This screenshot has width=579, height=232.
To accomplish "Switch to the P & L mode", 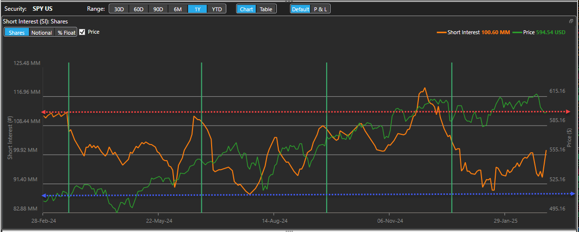I will click(x=320, y=9).
